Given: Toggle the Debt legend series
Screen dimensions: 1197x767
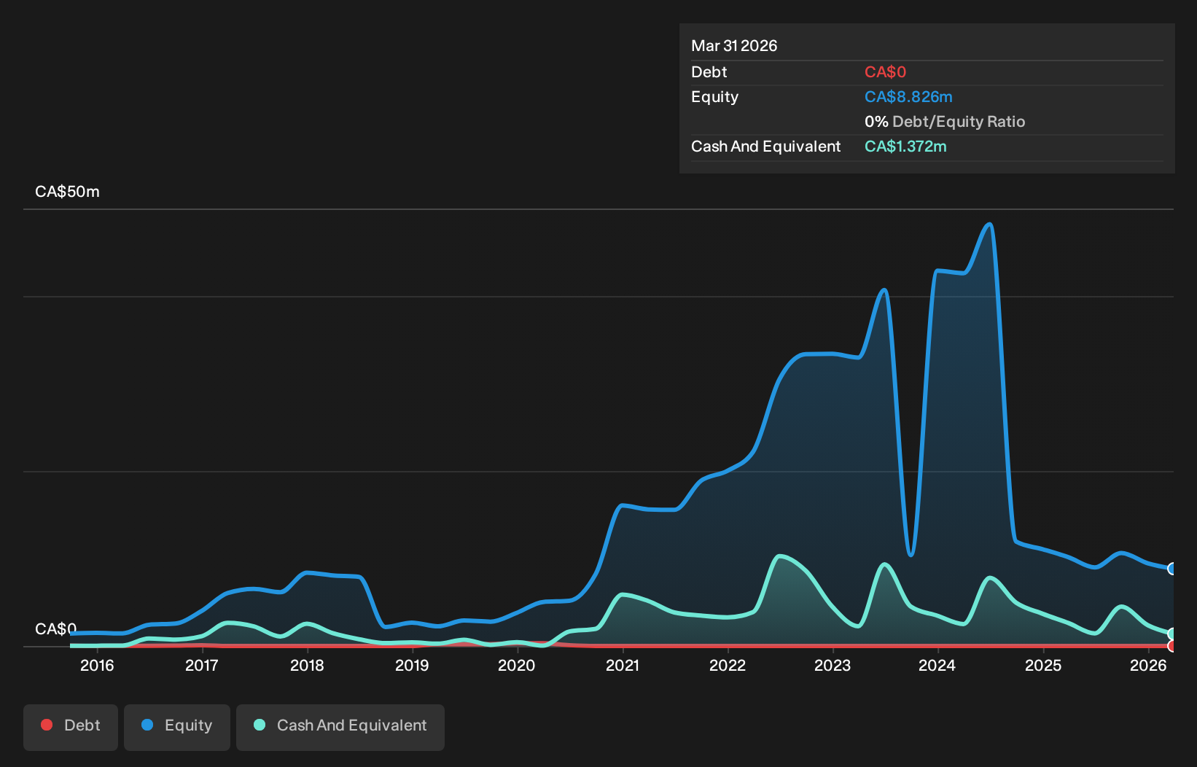Looking at the screenshot, I should tap(71, 727).
